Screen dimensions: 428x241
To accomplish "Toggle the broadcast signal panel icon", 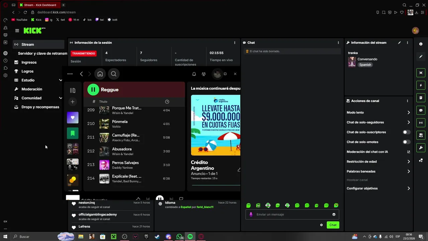I will [421, 123].
